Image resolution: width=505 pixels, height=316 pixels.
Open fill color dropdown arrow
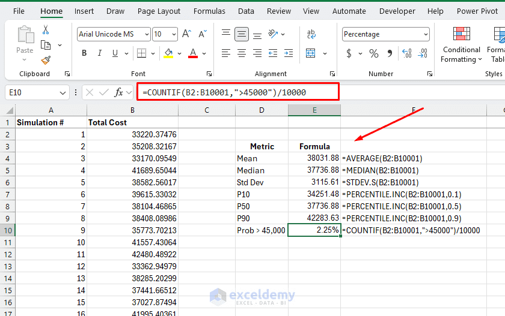pyautogui.click(x=179, y=53)
